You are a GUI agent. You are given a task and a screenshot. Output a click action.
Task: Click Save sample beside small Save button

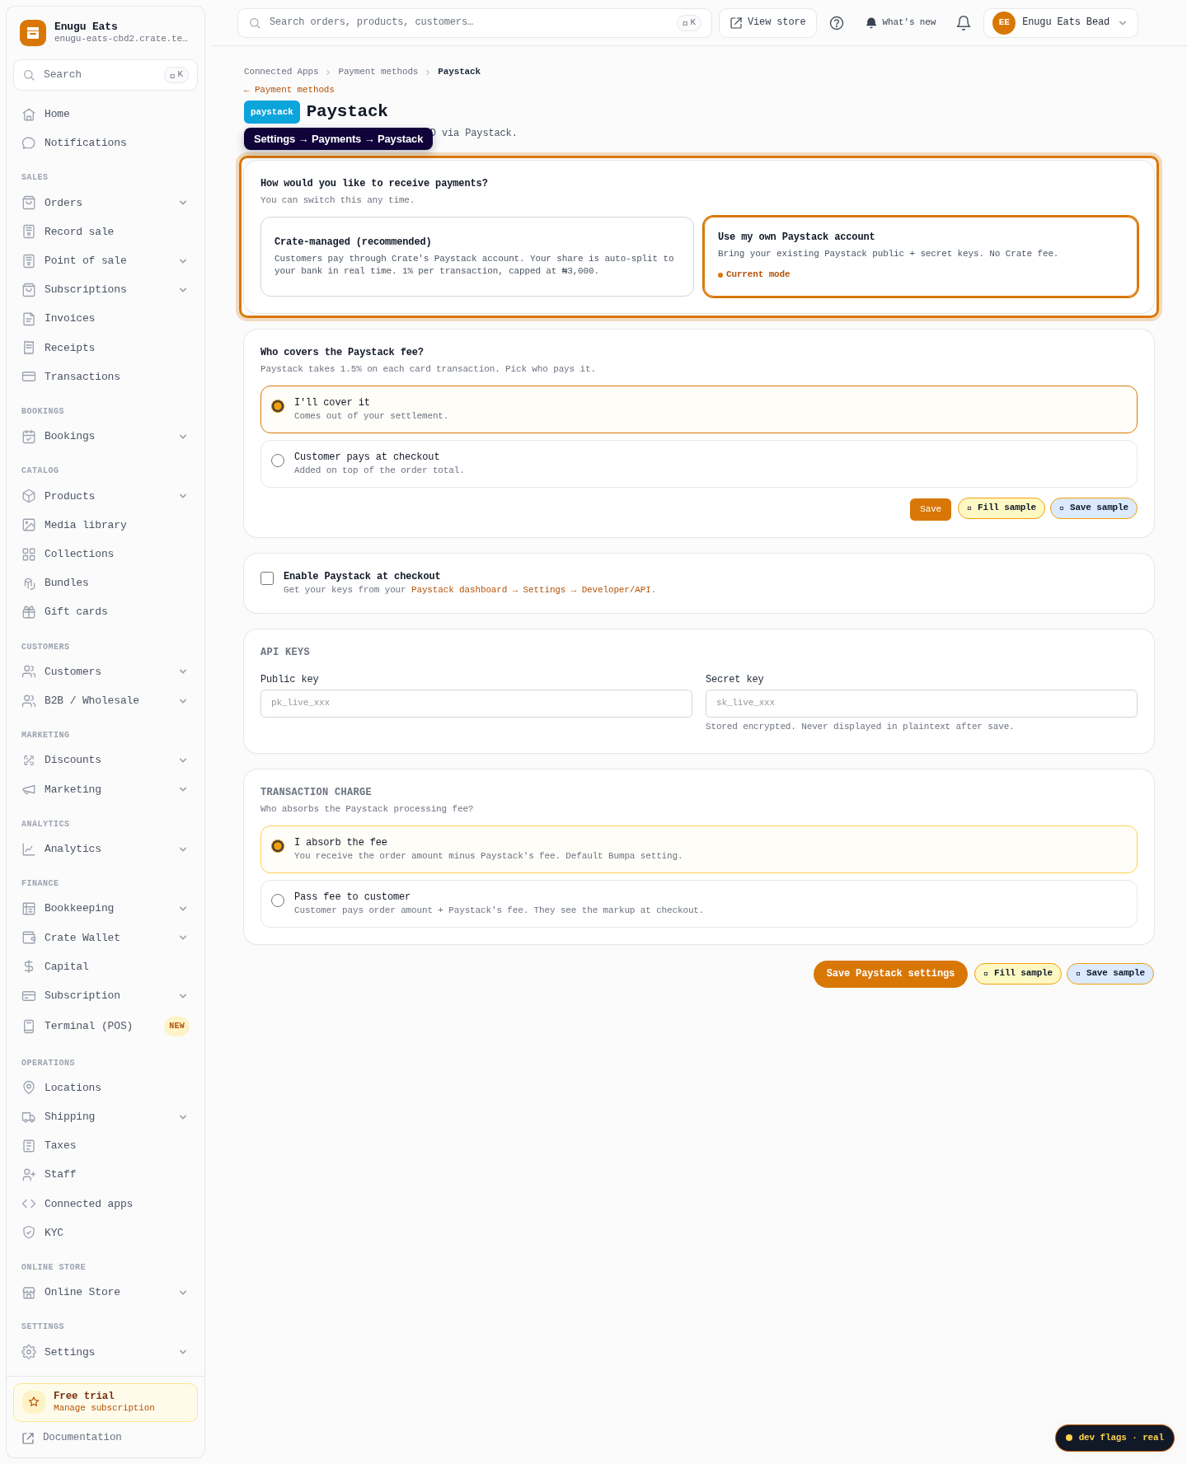1094,508
